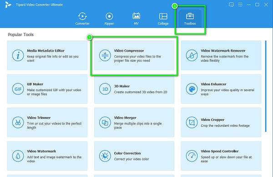Open the GIF Maker tool
The image size is (273, 177).
[x=47, y=89]
